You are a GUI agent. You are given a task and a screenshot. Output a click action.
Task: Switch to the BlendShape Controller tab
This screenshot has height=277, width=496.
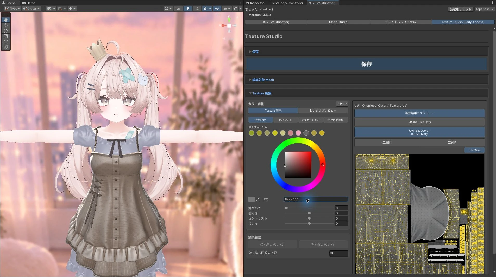click(286, 3)
